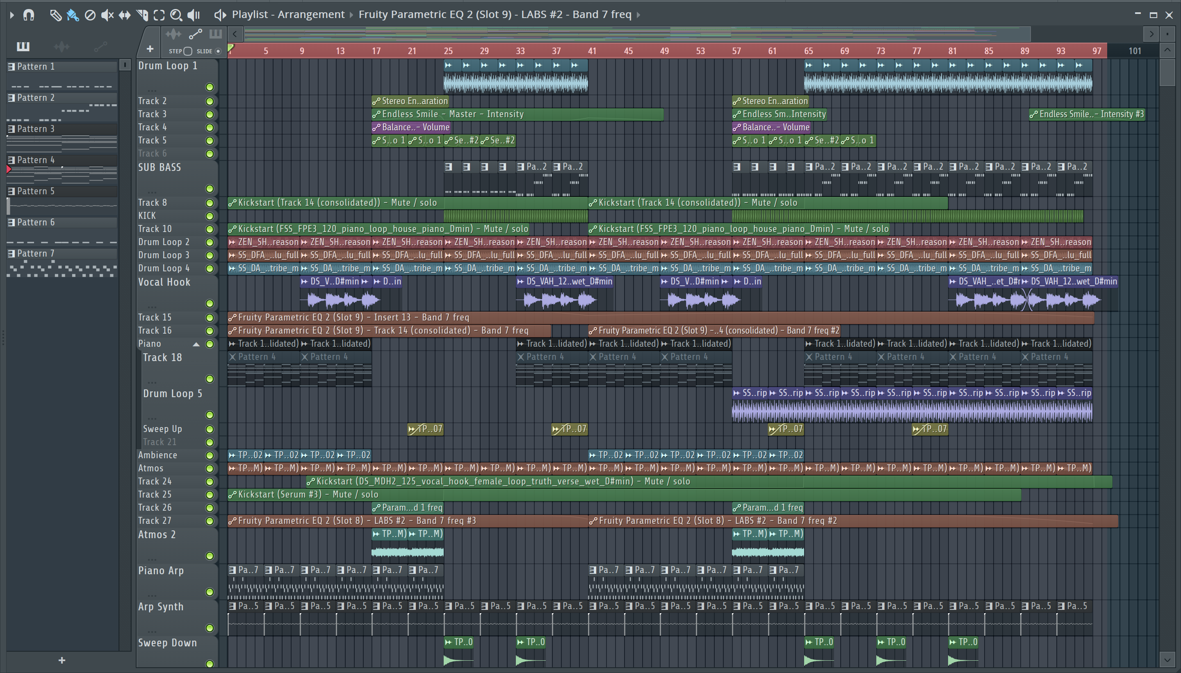Enable the STEP checkbox
This screenshot has height=673, width=1181.
pyautogui.click(x=188, y=51)
